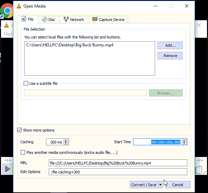This screenshot has width=208, height=193.
Task: Click the Caching value field
Action: click(55, 142)
